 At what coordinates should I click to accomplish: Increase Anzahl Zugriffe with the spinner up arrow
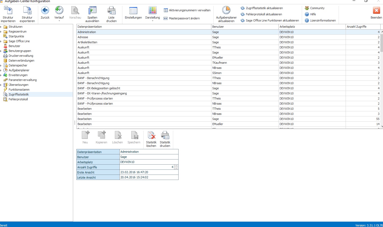tap(176, 166)
